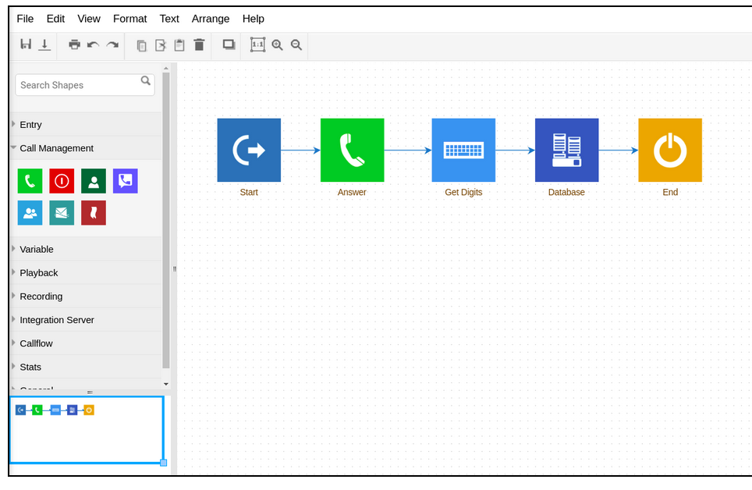Select the red hangup shape in palette
752x490 pixels.
click(x=62, y=181)
